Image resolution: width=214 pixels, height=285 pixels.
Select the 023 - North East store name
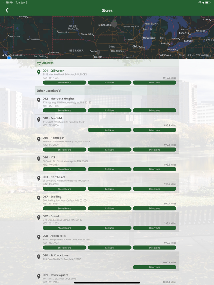tap(54, 177)
